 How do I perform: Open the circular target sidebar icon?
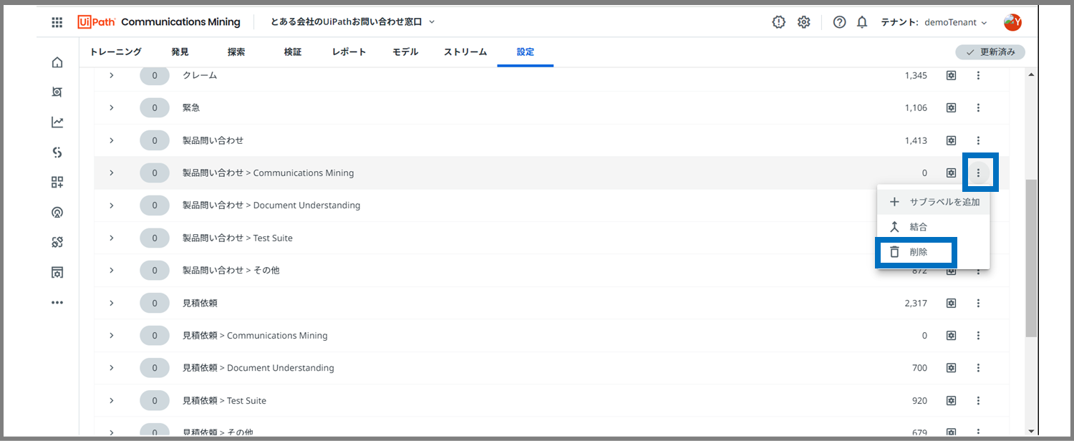(x=57, y=213)
